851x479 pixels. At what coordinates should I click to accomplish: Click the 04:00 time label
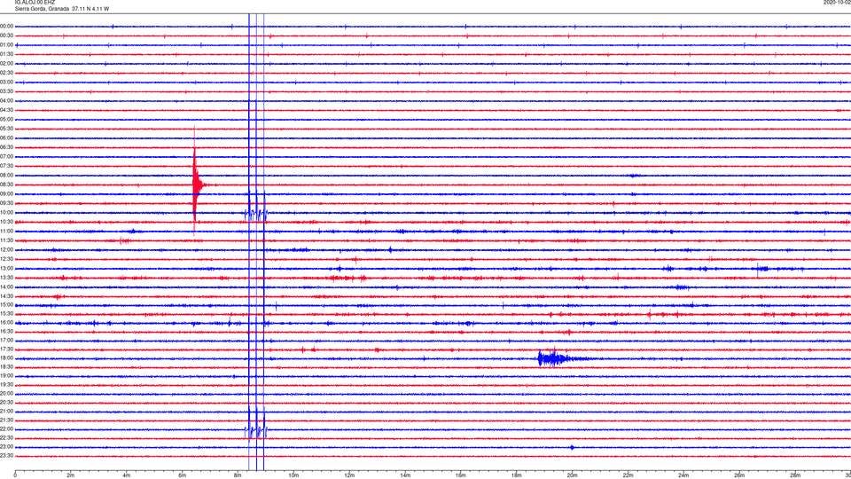click(6, 101)
